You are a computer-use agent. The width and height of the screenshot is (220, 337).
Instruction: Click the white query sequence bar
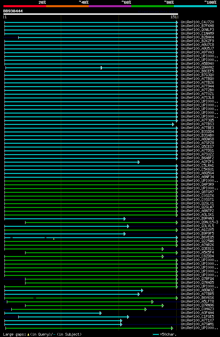(x=91, y=14)
